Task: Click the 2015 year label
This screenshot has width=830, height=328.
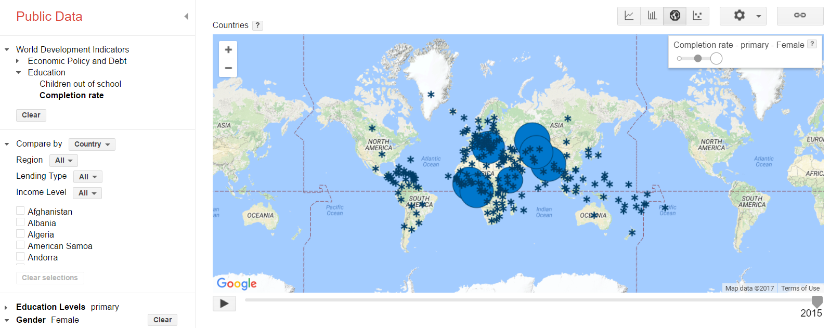Action: tap(811, 313)
